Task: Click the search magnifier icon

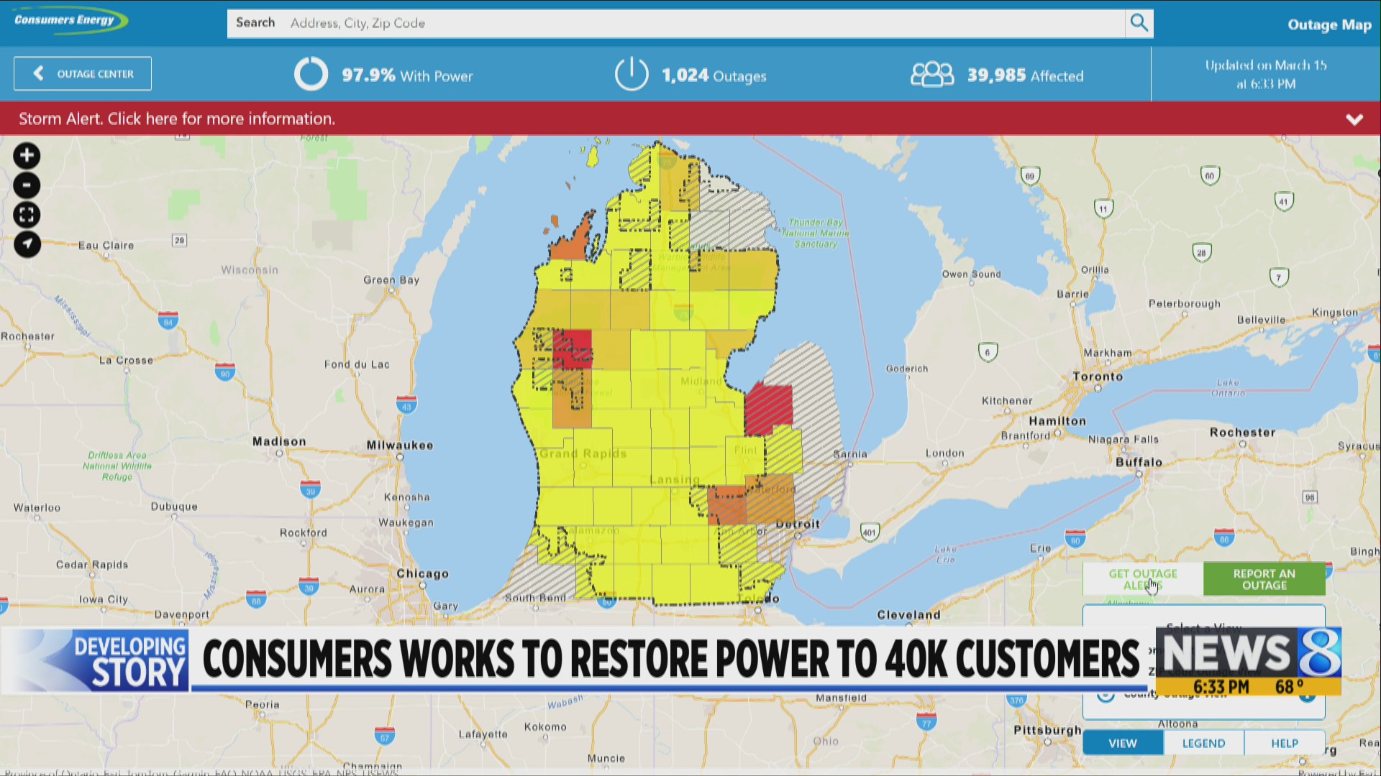Action: 1139,23
